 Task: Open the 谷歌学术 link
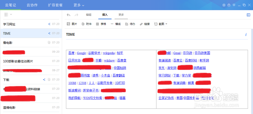click(x=94, y=53)
